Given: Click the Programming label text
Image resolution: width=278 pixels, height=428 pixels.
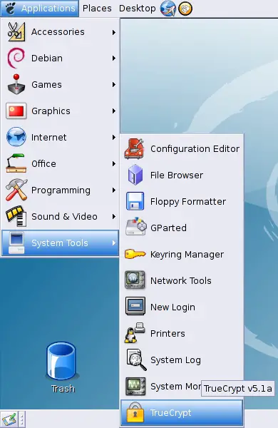Looking at the screenshot, I should click(61, 190).
